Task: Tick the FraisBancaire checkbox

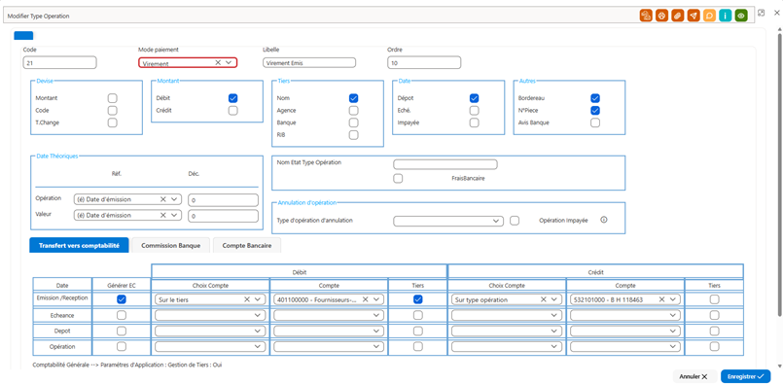Action: (398, 178)
